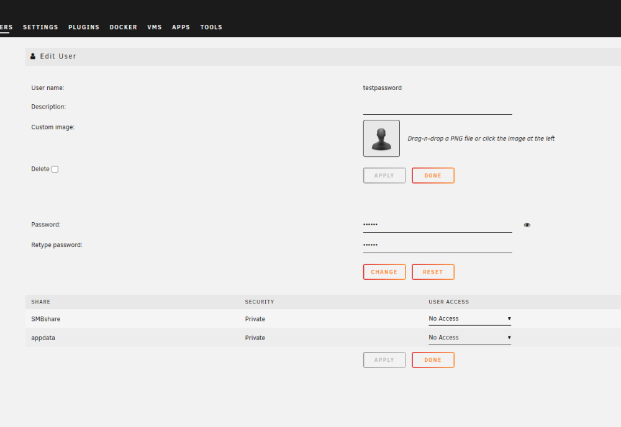
Task: Toggle password visibility eye icon
Action: [x=527, y=225]
